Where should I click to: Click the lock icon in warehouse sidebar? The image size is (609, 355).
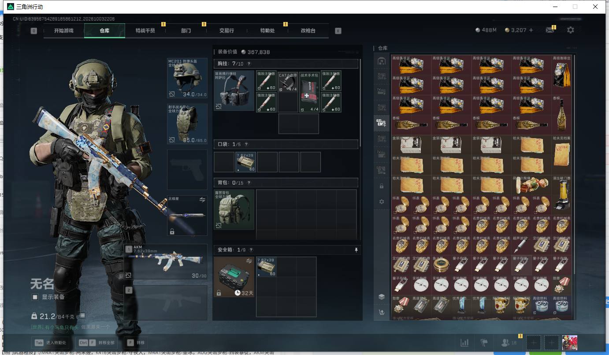382,186
